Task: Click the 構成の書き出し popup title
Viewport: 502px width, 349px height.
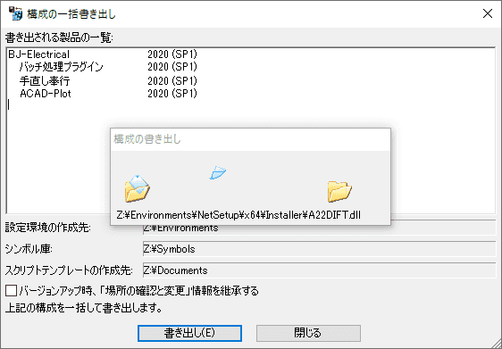Action: [147, 139]
